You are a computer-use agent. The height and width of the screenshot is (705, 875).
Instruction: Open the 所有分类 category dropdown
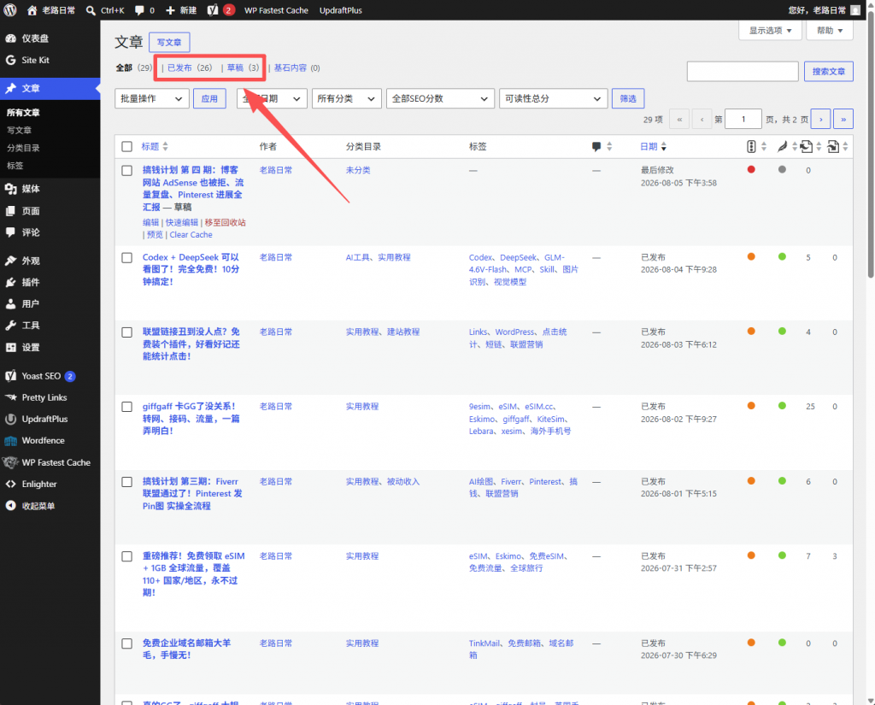(347, 99)
